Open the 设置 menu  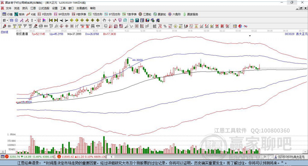(55, 8)
